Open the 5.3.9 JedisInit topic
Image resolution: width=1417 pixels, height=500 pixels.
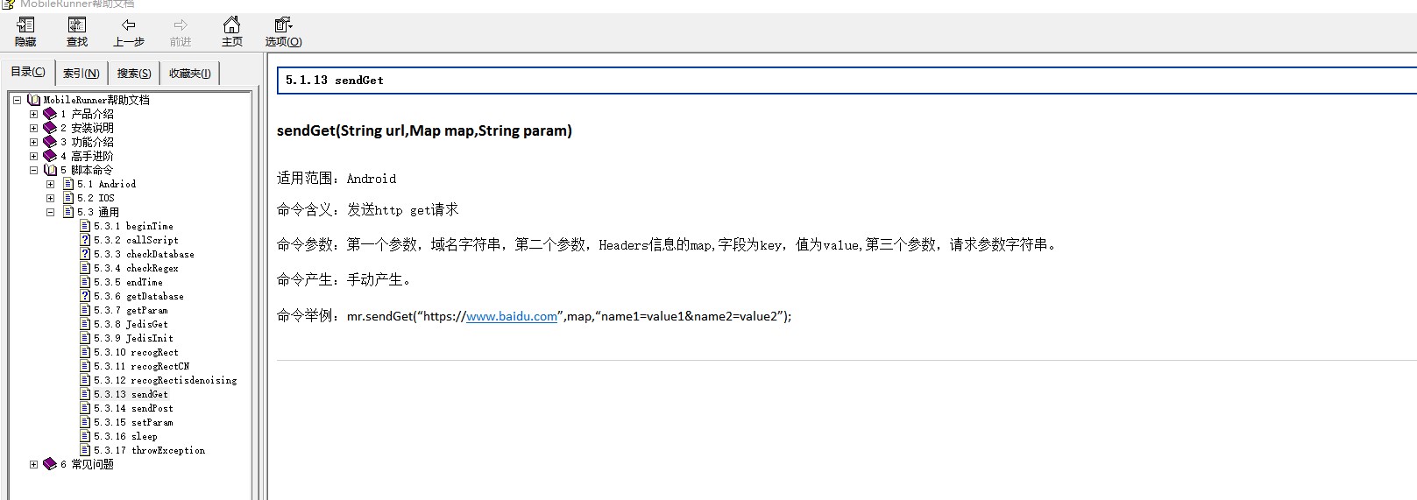point(133,338)
